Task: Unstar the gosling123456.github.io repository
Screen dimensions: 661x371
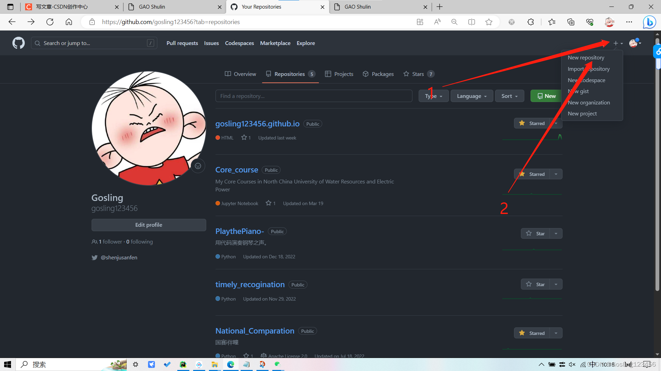Action: coord(532,123)
